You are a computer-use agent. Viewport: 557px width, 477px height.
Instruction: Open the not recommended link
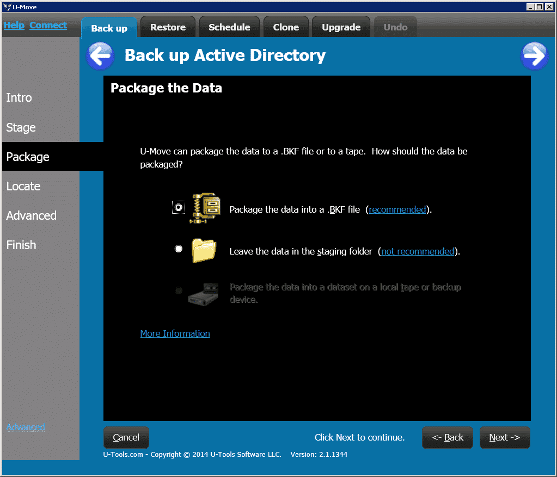[418, 251]
